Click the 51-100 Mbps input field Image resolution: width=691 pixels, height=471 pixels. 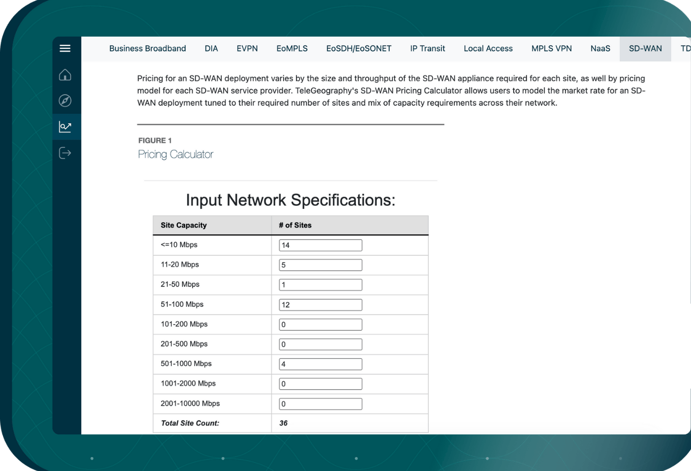320,304
